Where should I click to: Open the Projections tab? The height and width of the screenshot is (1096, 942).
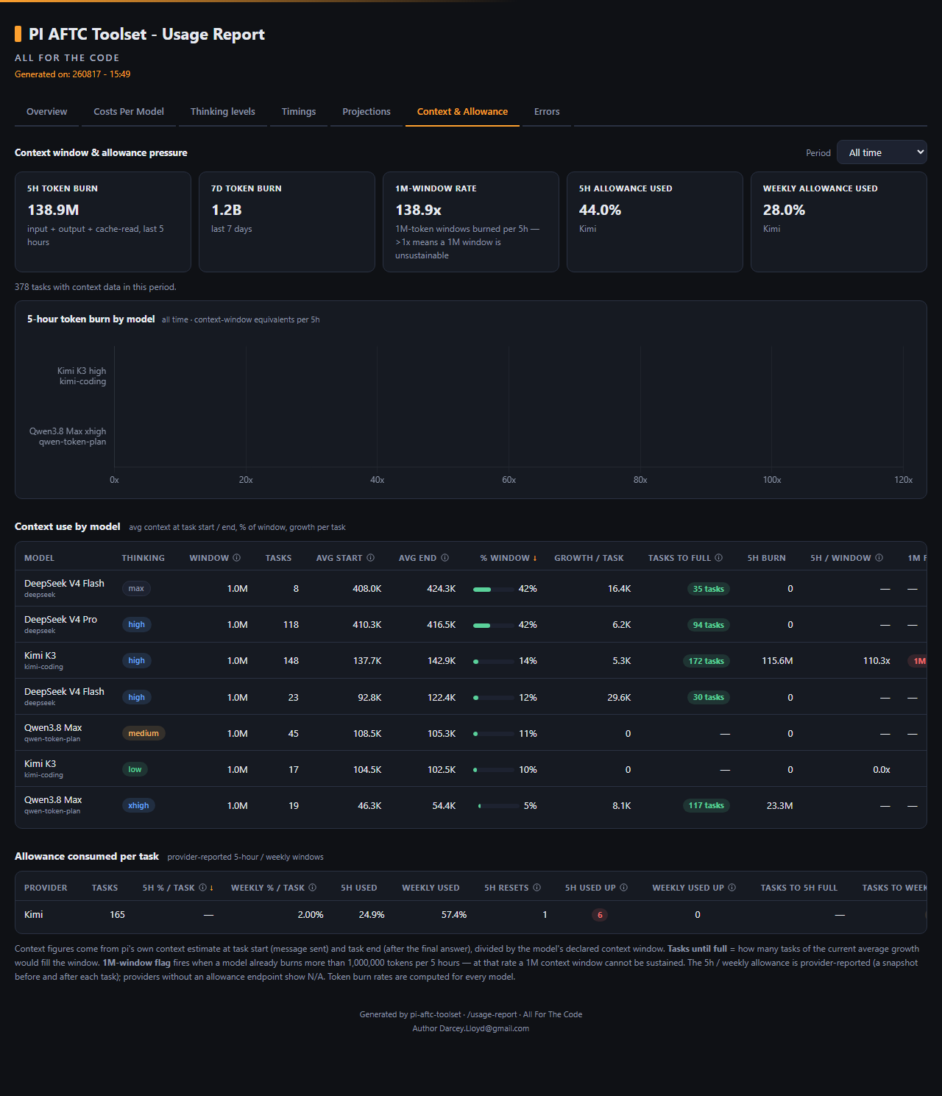[366, 112]
